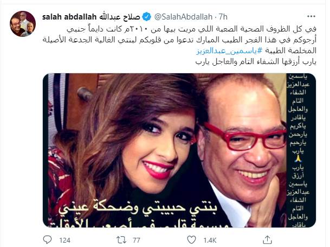Retweet using the retweet arrows icon
The height and width of the screenshot is (247, 330).
(x=121, y=240)
